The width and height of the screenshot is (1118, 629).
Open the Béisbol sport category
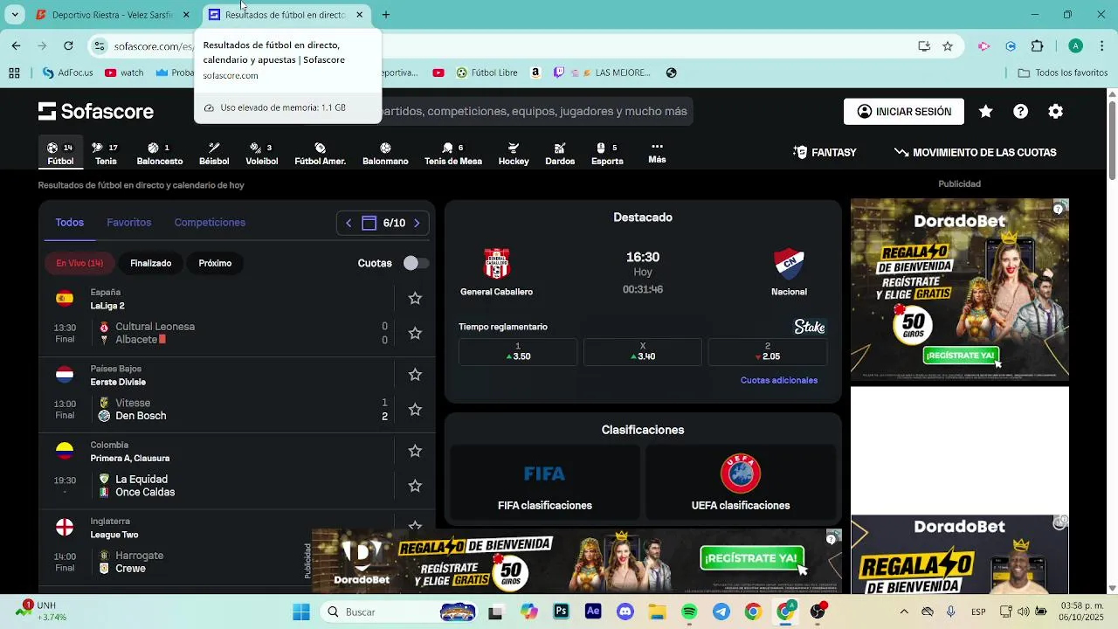tap(214, 153)
